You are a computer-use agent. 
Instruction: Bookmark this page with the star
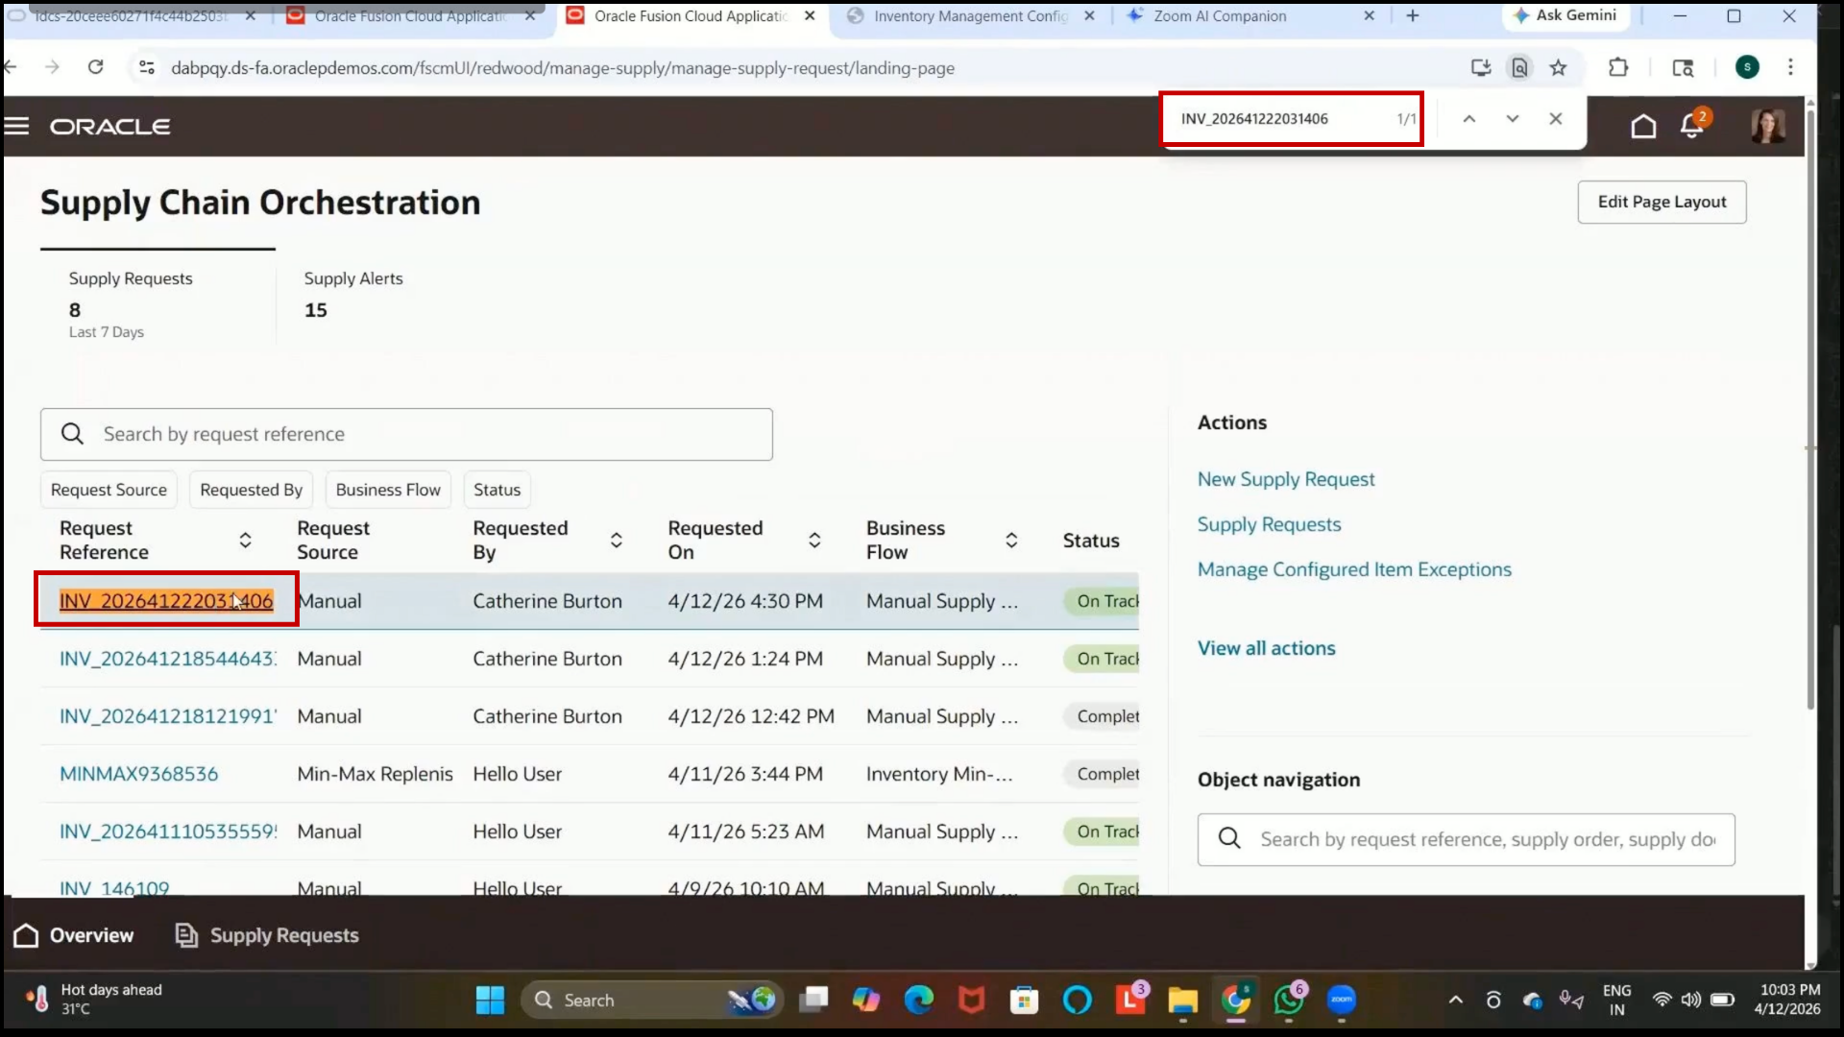[x=1558, y=67]
